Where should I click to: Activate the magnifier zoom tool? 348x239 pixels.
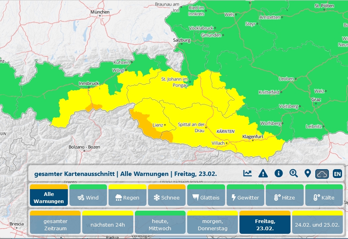pyautogui.click(x=293, y=173)
